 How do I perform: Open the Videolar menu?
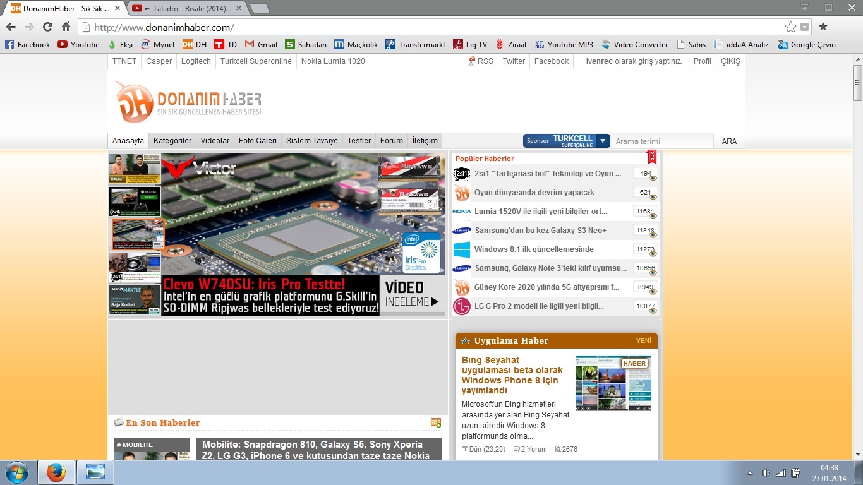tap(215, 141)
